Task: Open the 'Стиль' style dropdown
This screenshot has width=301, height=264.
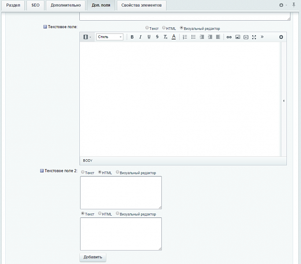Action: point(110,37)
